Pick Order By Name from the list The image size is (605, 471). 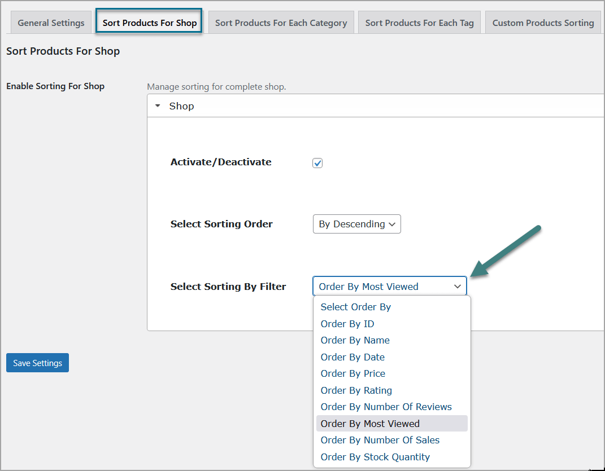[x=355, y=340]
